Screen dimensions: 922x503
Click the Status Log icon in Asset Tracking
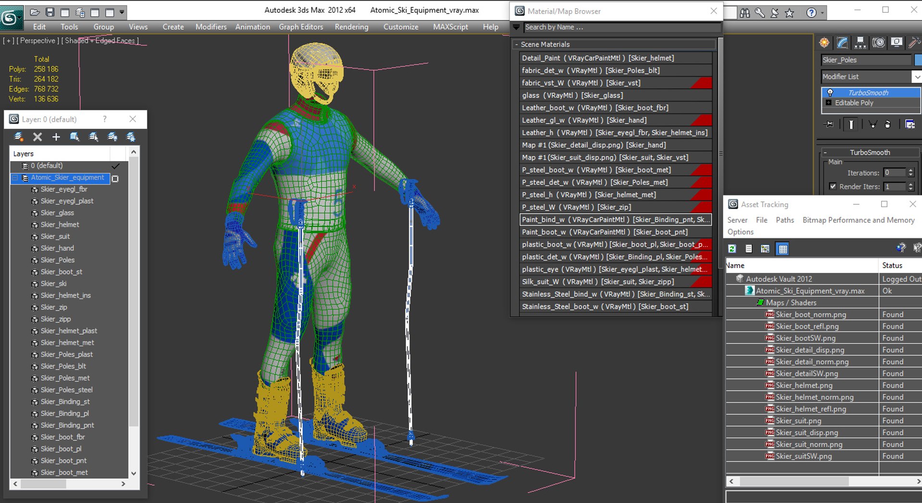point(749,248)
